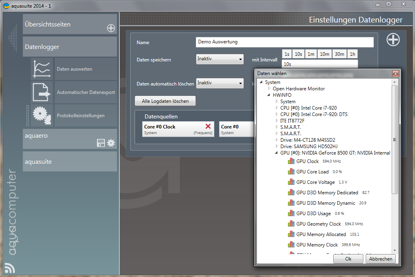The image size is (415, 277).
Task: Open the Daten speichern dropdown
Action: pyautogui.click(x=220, y=59)
